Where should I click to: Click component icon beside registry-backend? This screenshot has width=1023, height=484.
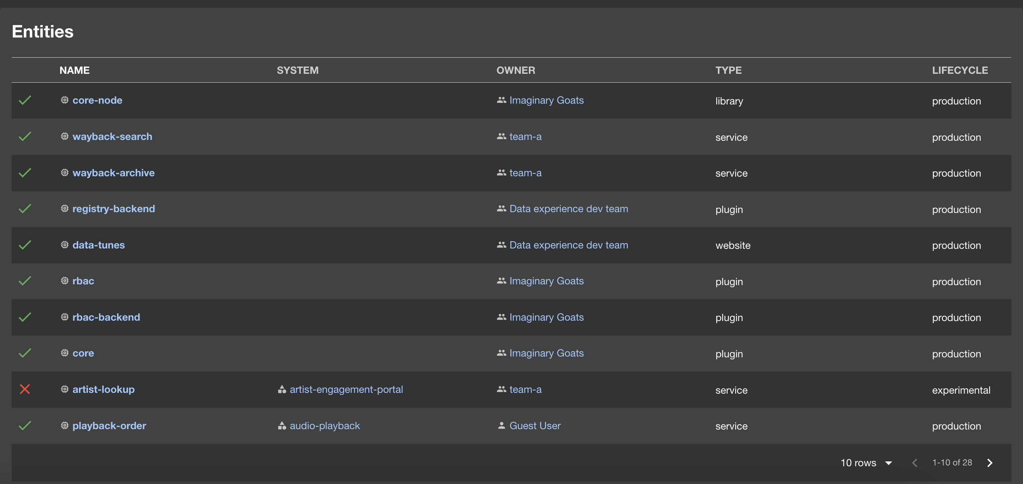[64, 208]
